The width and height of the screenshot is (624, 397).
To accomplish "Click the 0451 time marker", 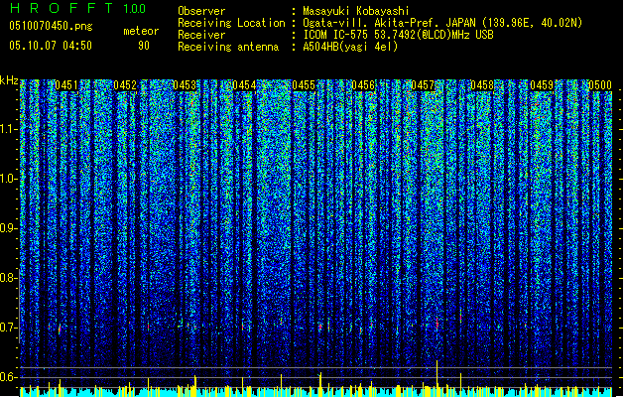I will (x=66, y=85).
